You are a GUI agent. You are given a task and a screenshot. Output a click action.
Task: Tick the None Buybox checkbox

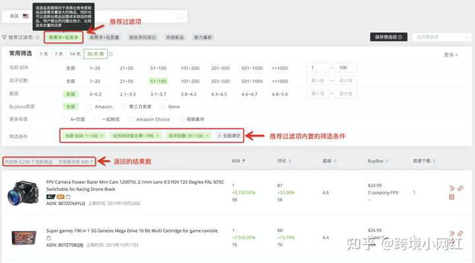(x=163, y=107)
